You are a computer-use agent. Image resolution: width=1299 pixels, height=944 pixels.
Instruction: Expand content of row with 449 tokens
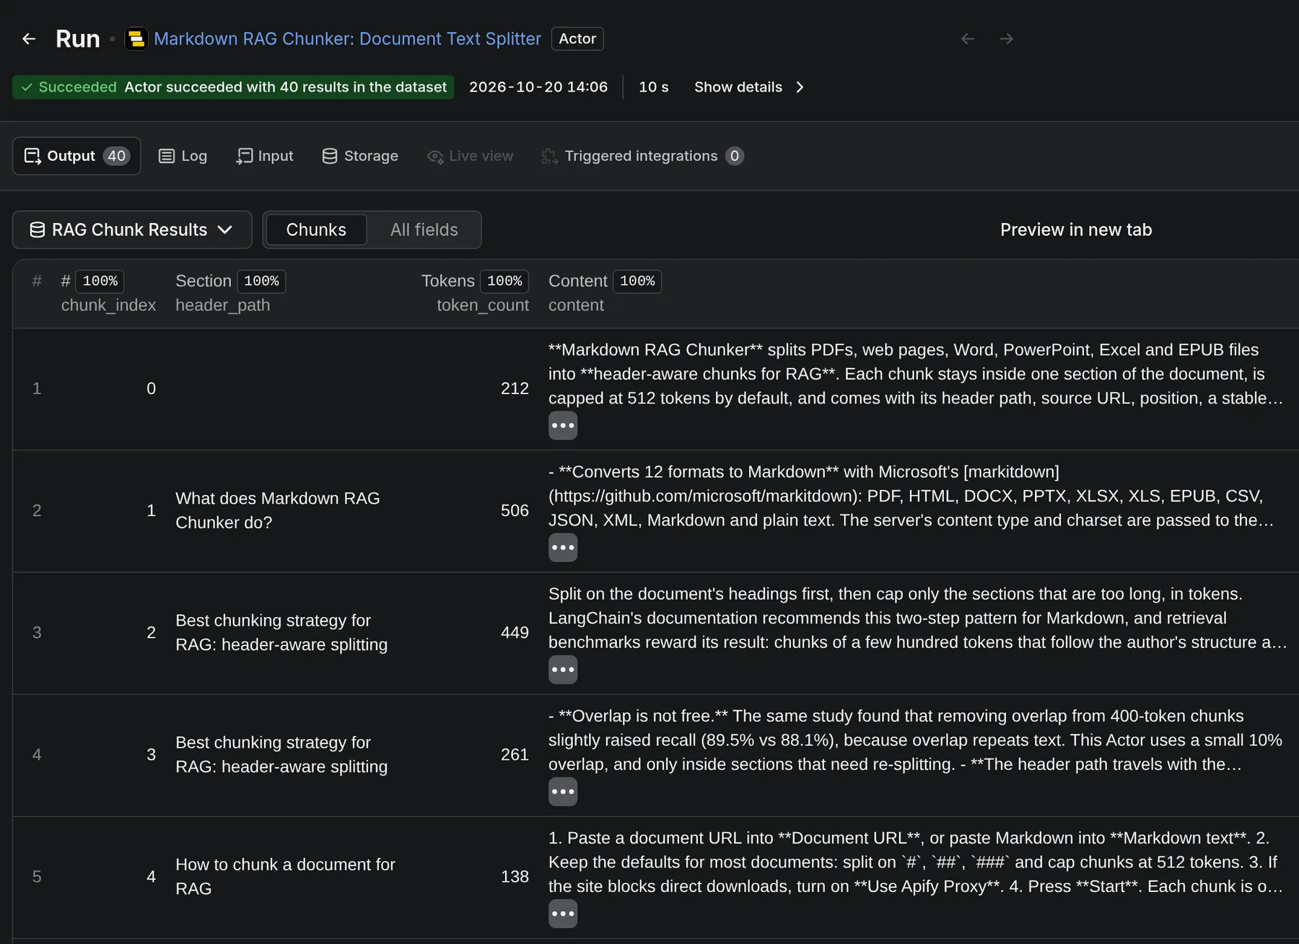click(563, 670)
